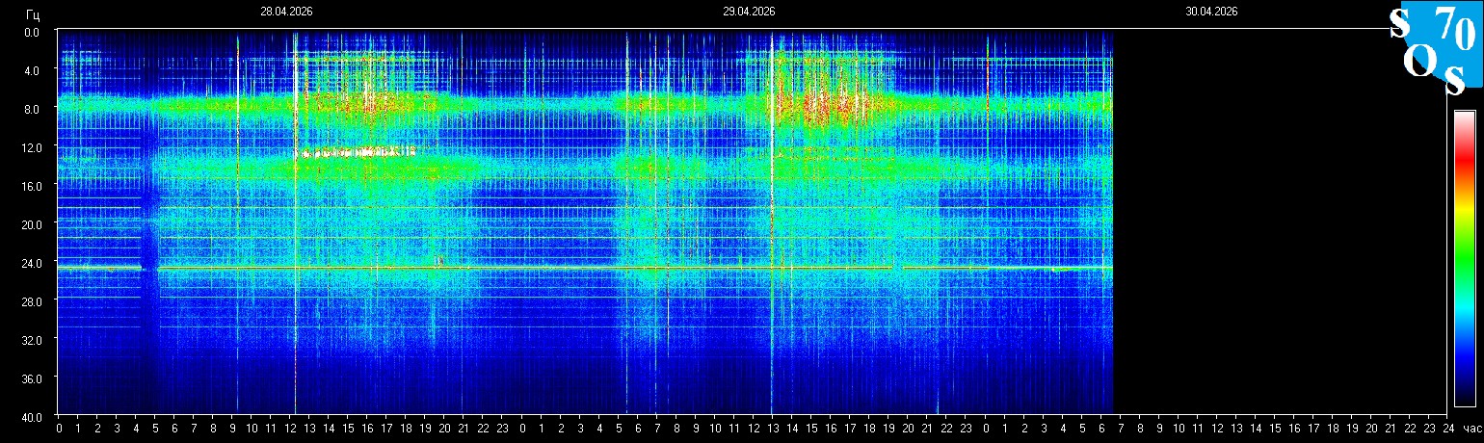1484x443 pixels.
Task: Click the 12.0 frequency axis label
Action: tap(32, 147)
